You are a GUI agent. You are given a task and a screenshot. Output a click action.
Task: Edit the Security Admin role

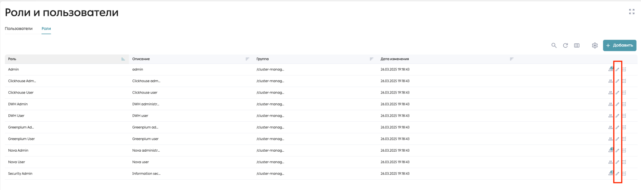(x=617, y=174)
